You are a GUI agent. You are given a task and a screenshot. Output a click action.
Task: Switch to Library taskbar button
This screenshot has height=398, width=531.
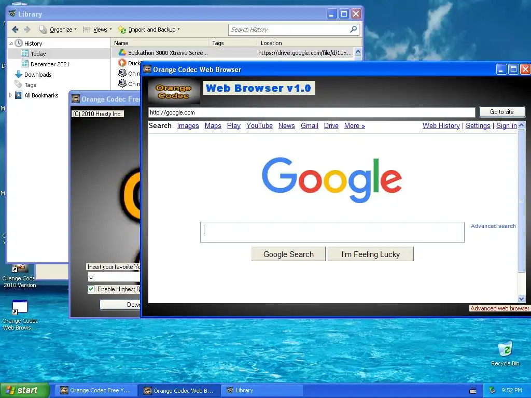point(262,391)
